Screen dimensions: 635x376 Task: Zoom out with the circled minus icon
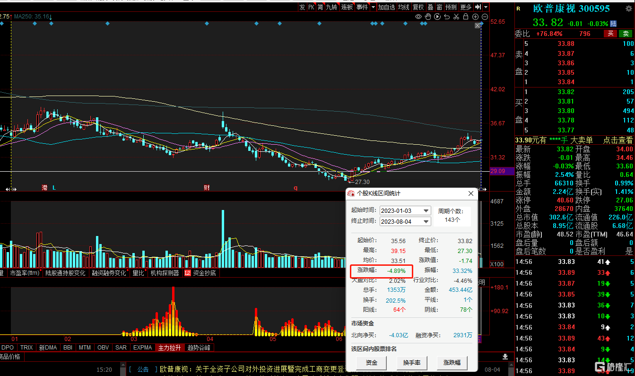click(x=485, y=17)
